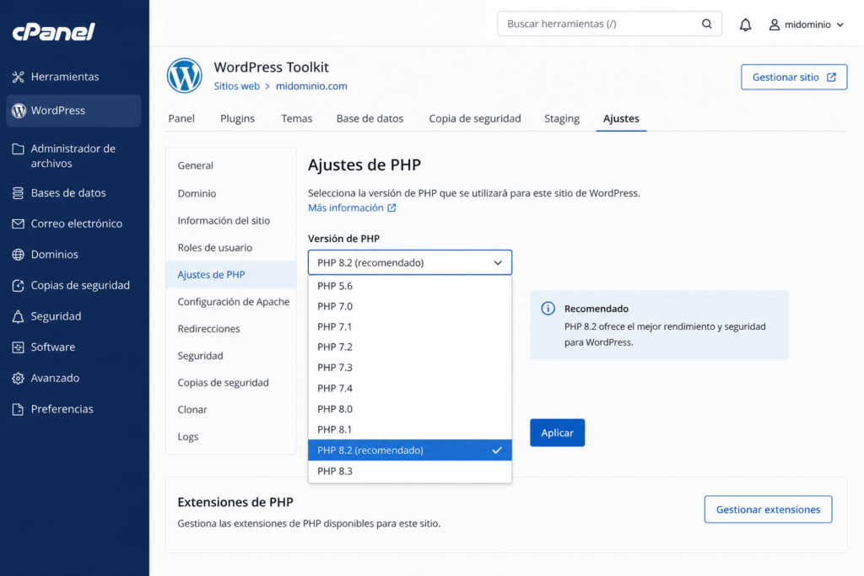Viewport: 864px width, 576px height.
Task: Click the Correo electrónico envelope icon
Action: click(x=19, y=223)
